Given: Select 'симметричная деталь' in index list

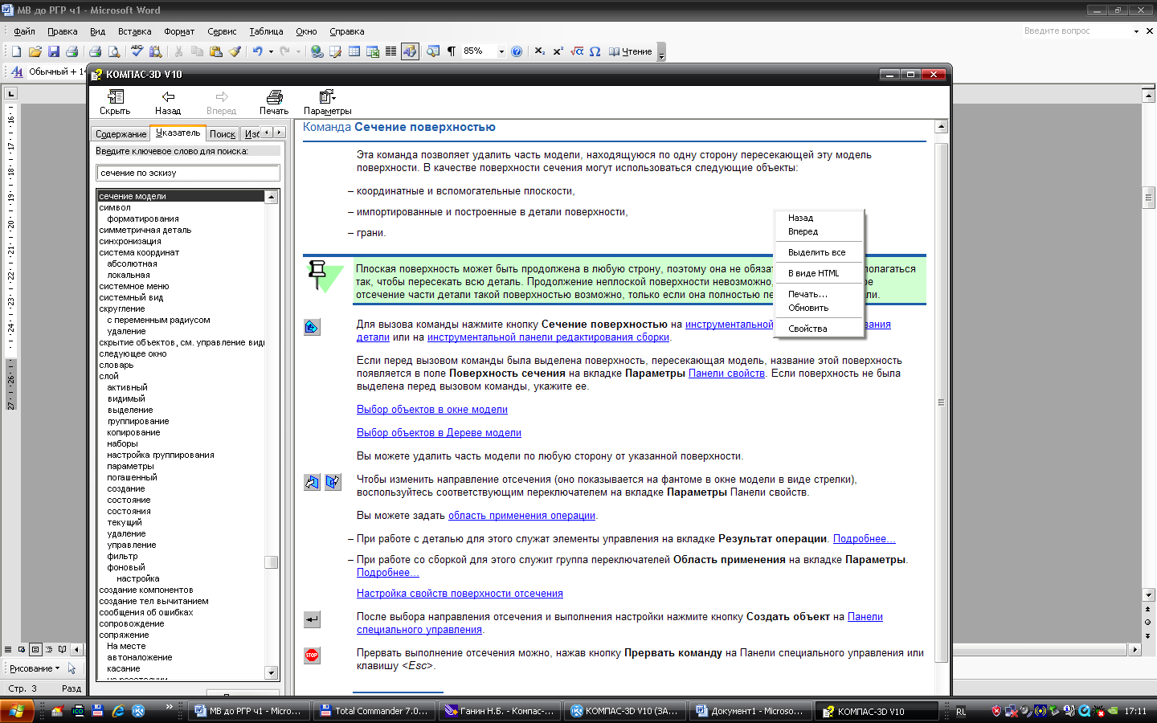Looking at the screenshot, I should 145,230.
